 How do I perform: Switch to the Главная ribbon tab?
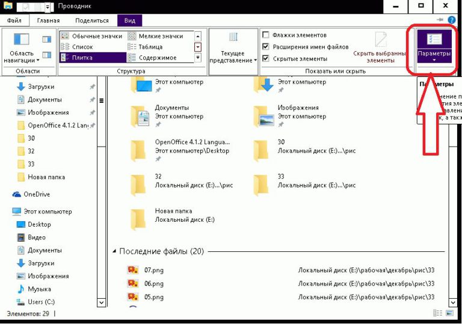coord(48,20)
